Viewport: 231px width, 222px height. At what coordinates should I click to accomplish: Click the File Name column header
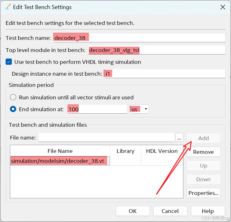click(x=60, y=151)
